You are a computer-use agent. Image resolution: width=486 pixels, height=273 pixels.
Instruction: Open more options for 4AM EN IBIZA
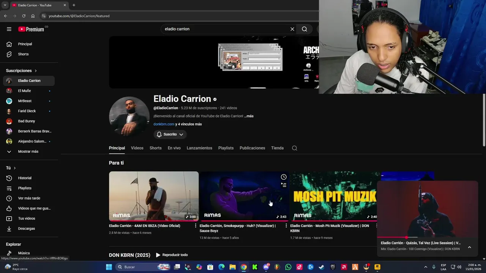click(x=196, y=226)
